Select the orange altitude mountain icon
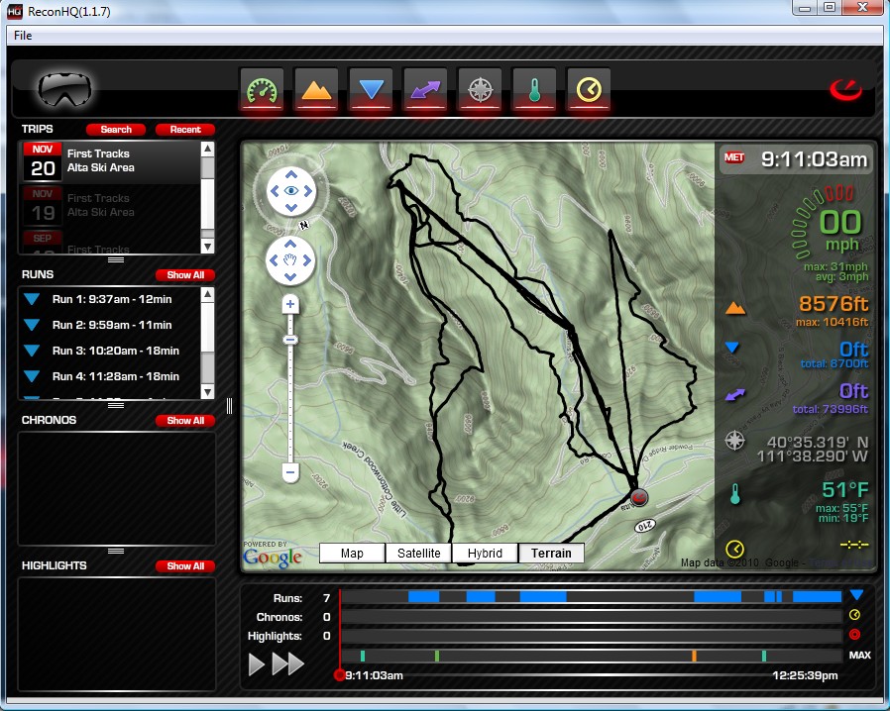This screenshot has height=711, width=890. [x=316, y=90]
